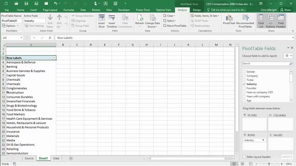The height and width of the screenshot is (166, 296).
Task: Check the Ticker field checkbox
Action: tap(244, 80)
